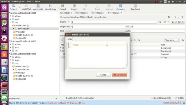Image resolution: width=186 pixels, height=105 pixels.
Task: Collapse the mongo3 localhost:30003 connection
Action: pyautogui.click(x=10, y=13)
